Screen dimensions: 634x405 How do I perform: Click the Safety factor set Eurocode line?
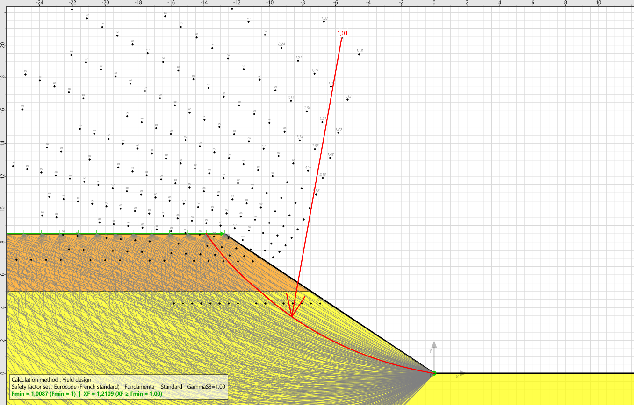pos(118,387)
